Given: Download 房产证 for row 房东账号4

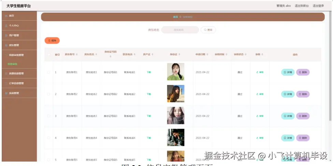Looking at the screenshot, I should click(149, 138).
